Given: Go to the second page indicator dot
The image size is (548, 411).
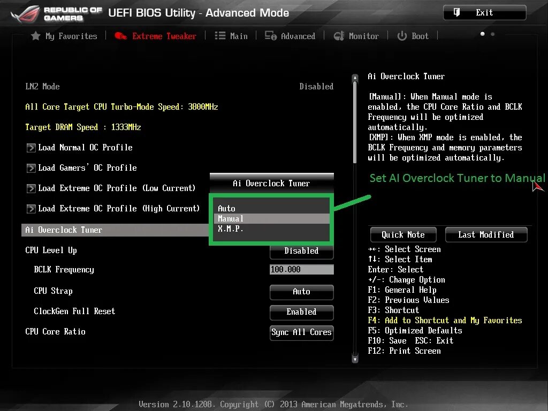Looking at the screenshot, I should (x=492, y=34).
